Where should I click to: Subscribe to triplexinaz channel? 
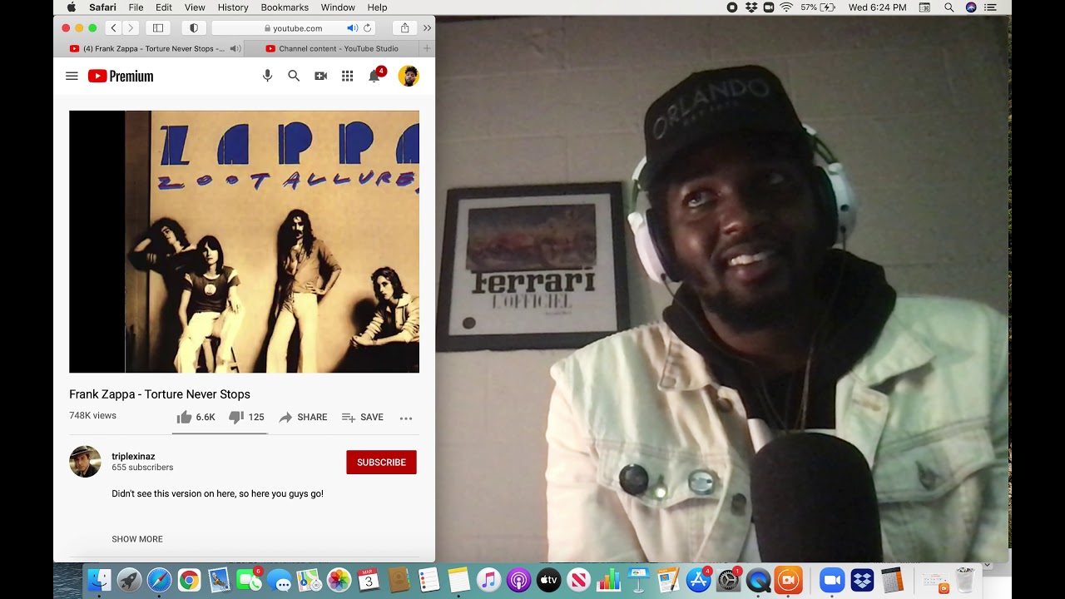coord(381,463)
